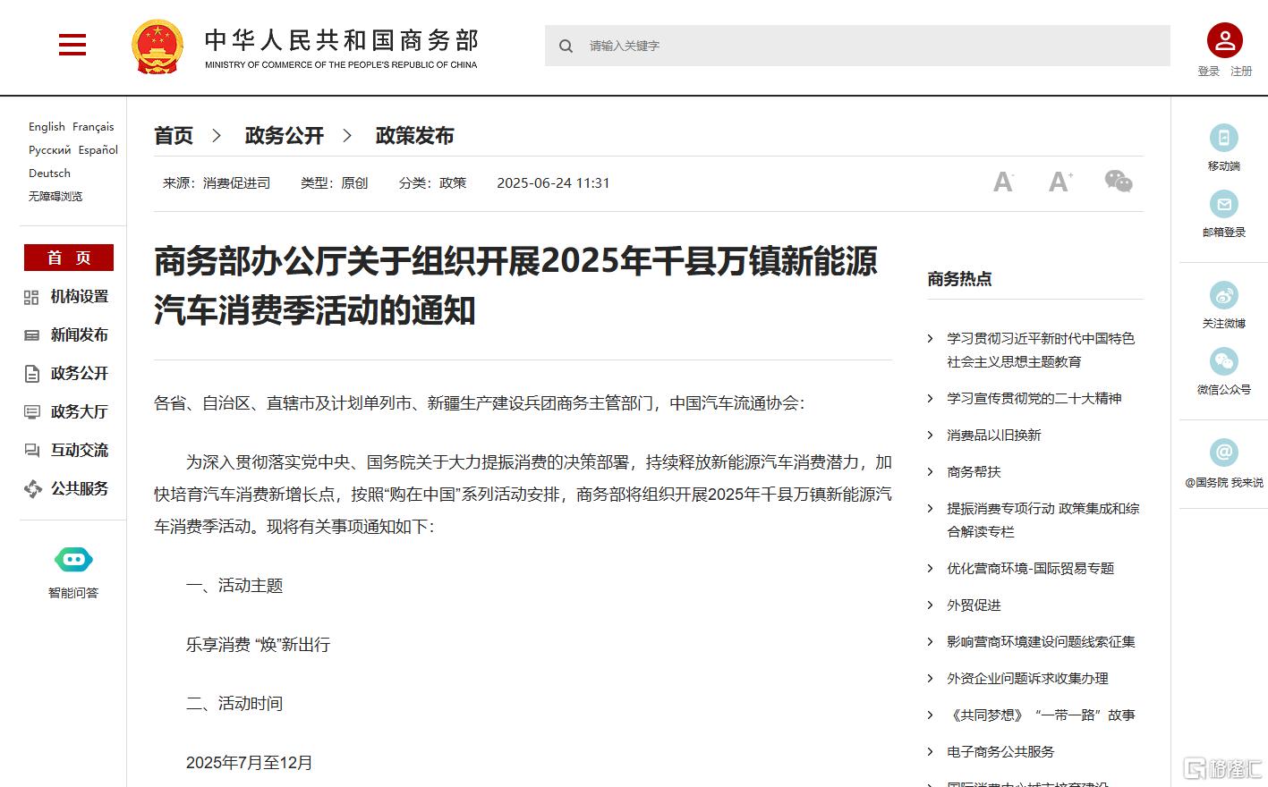
Task: Click the 公共服务 icon
Action: pyautogui.click(x=32, y=488)
